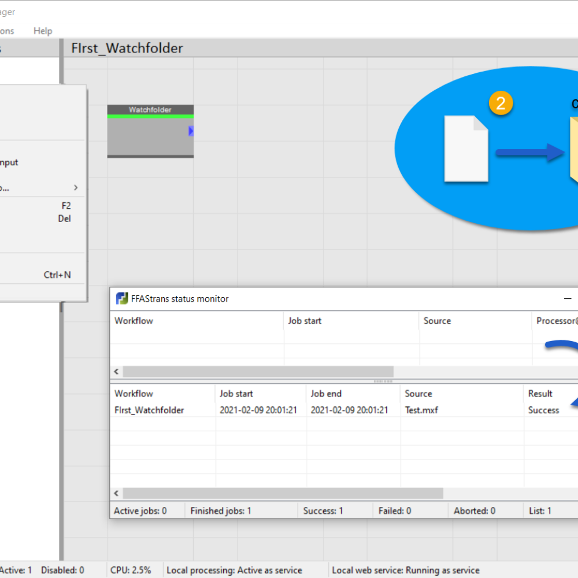Click scrollbar thumb under the finished jobs list

tap(283, 493)
